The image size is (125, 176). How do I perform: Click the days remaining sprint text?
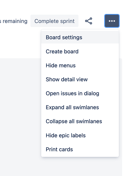(x=14, y=21)
